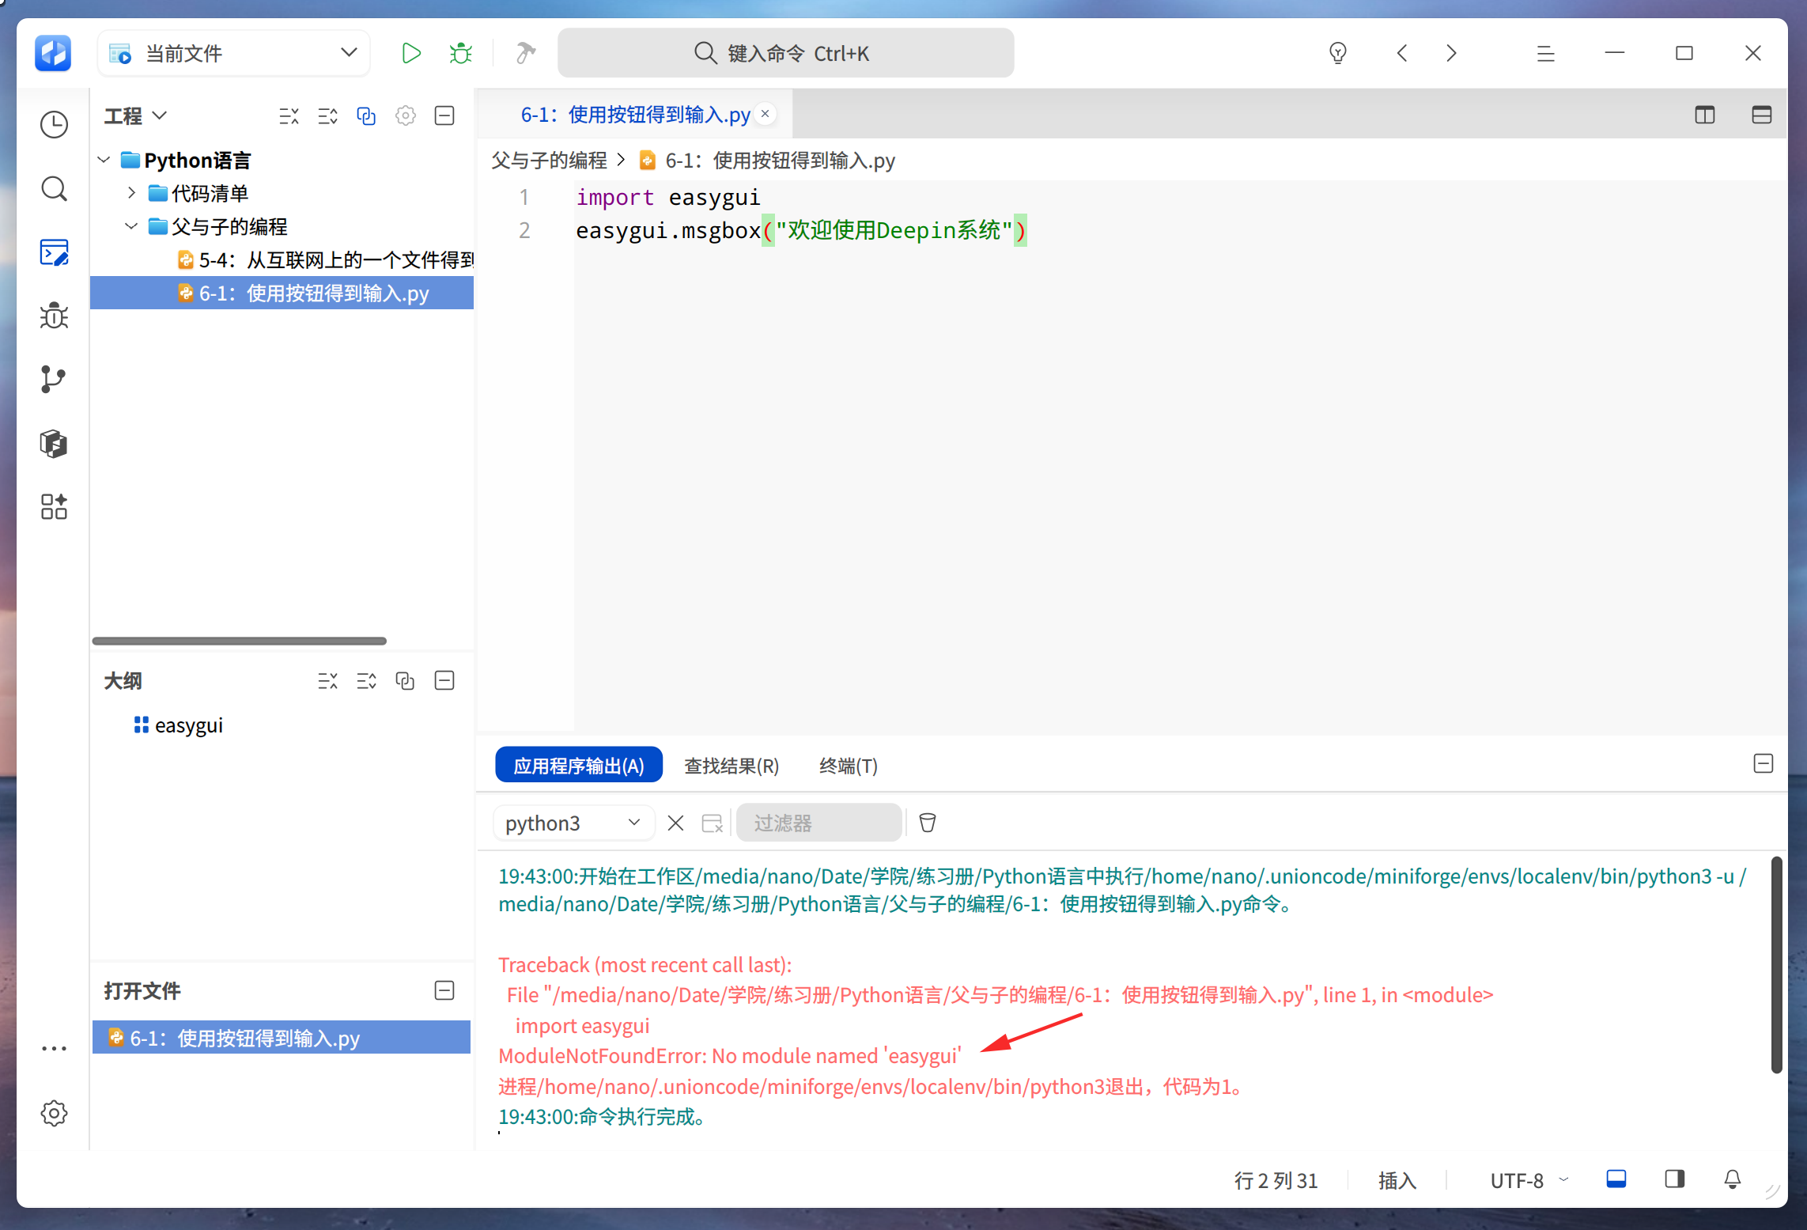Close the 6-1 editor tab
This screenshot has width=1807, height=1230.
pos(766,114)
